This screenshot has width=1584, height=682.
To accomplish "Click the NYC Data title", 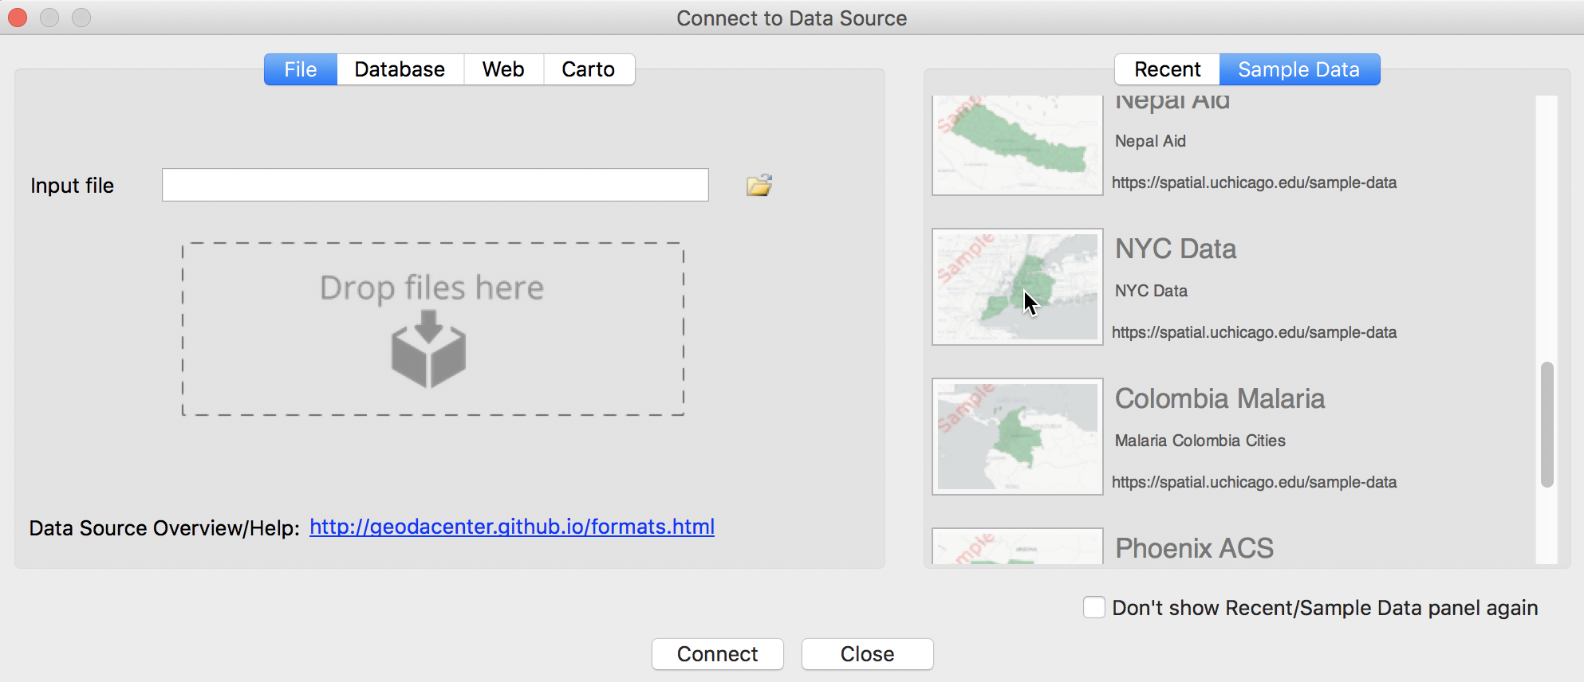I will click(x=1176, y=249).
